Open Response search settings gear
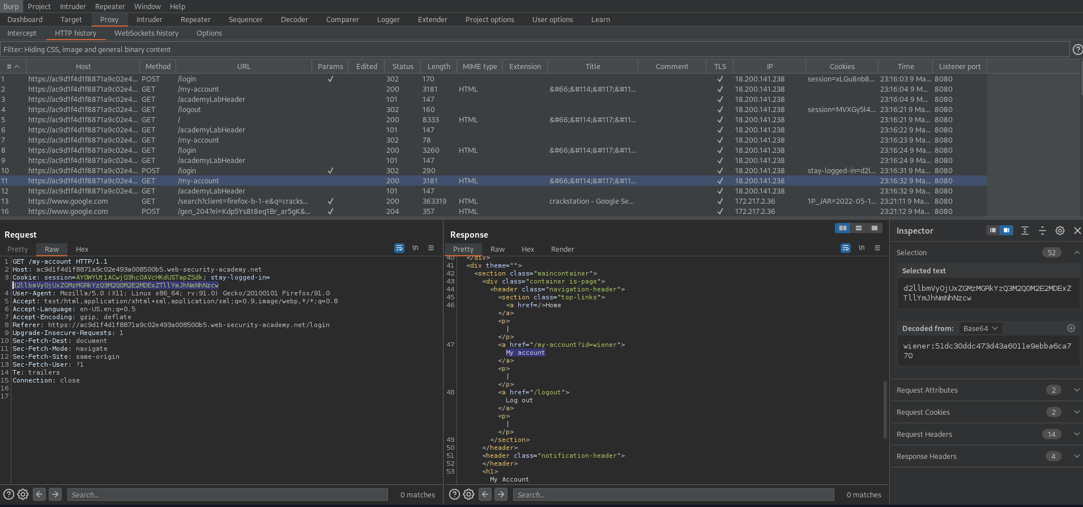Screen dimensions: 1083x507 pos(468,495)
